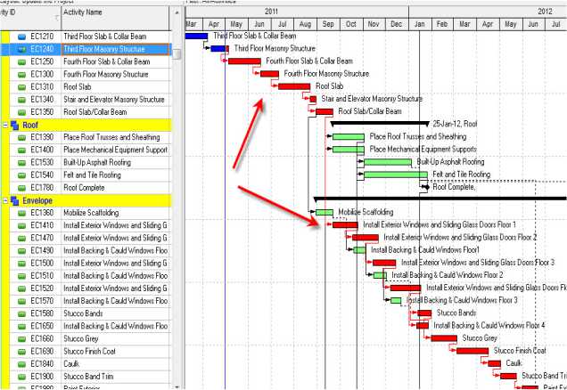Click the activity icon for EC1210

pos(22,37)
